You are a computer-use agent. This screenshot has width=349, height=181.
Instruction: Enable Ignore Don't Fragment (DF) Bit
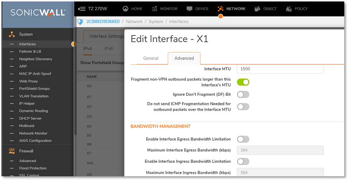coord(243,94)
